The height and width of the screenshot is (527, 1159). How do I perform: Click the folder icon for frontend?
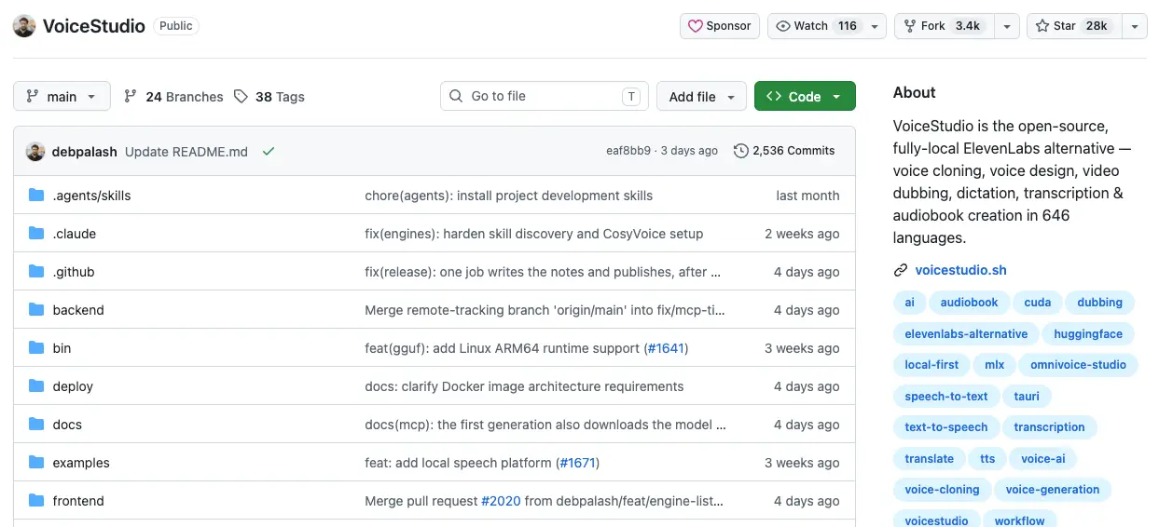[x=36, y=501]
